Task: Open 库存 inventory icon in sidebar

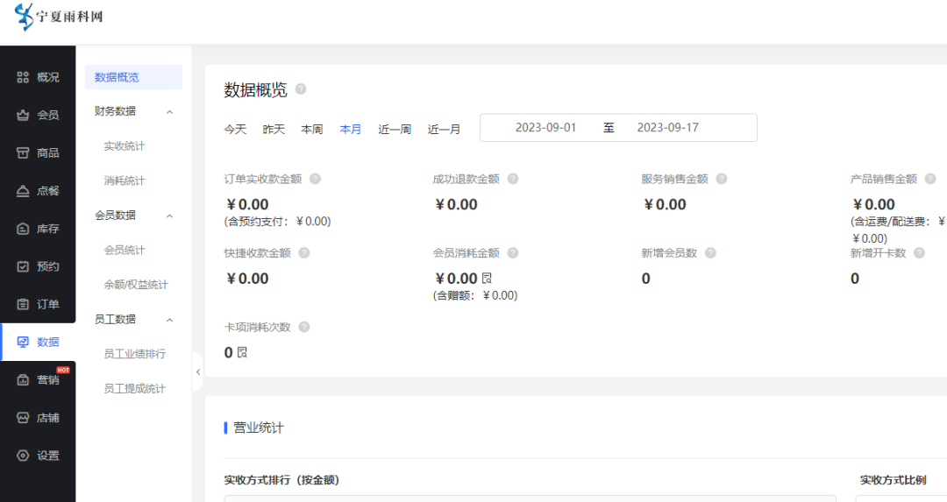Action: 23,229
